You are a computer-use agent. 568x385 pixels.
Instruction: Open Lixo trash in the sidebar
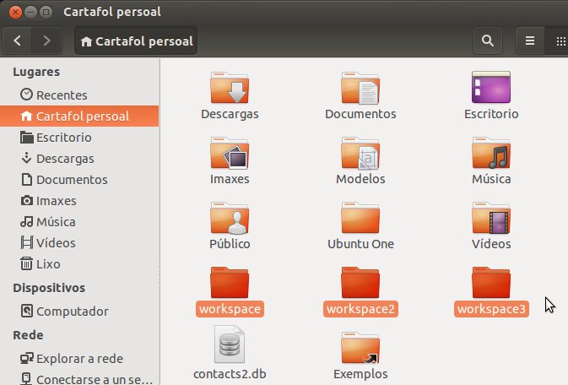[x=79, y=264]
